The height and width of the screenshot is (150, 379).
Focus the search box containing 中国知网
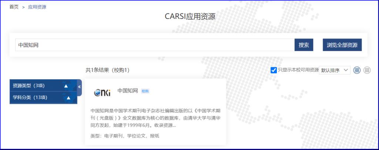click(155, 45)
